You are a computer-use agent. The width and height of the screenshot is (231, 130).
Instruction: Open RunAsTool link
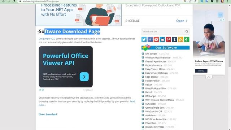tap(151, 104)
